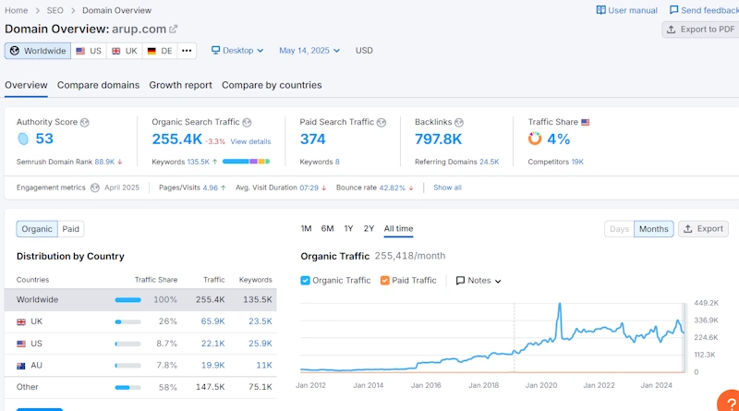Screen dimensions: 739x411
Task: Select the All time range
Action: (x=398, y=229)
